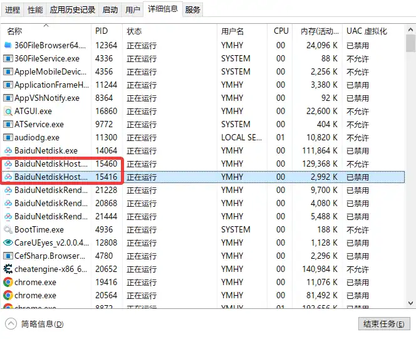Viewport: 416px width, 339px height.
Task: Click PID value 15460
Action: [x=106, y=164]
